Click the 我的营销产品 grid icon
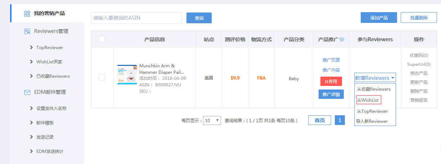 tap(27, 14)
